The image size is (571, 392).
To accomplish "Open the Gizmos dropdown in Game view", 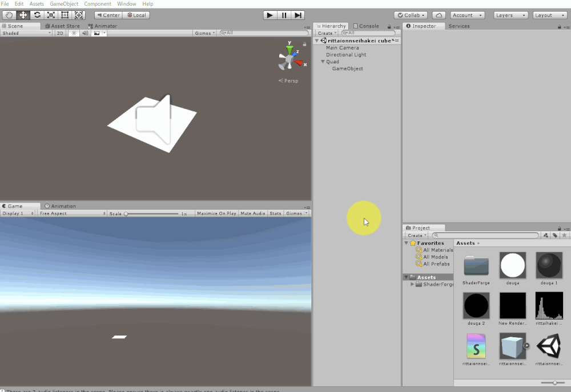I will click(295, 213).
